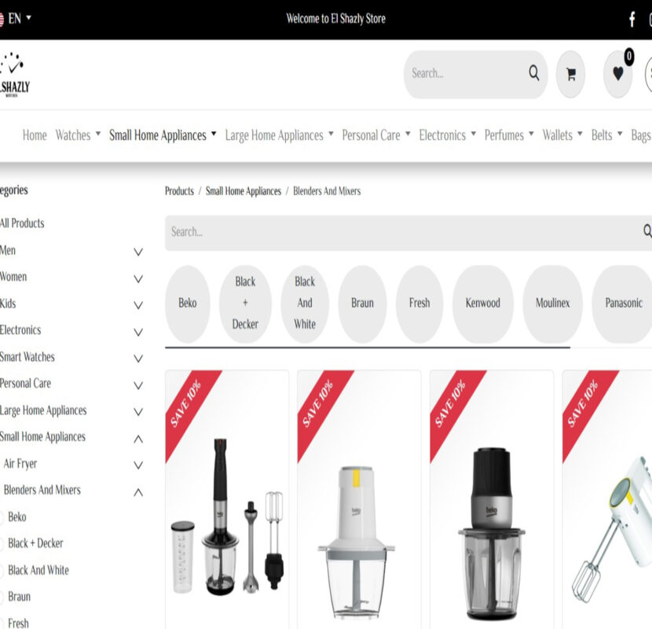Open the Personal Care menu
652x629 pixels.
click(x=376, y=135)
